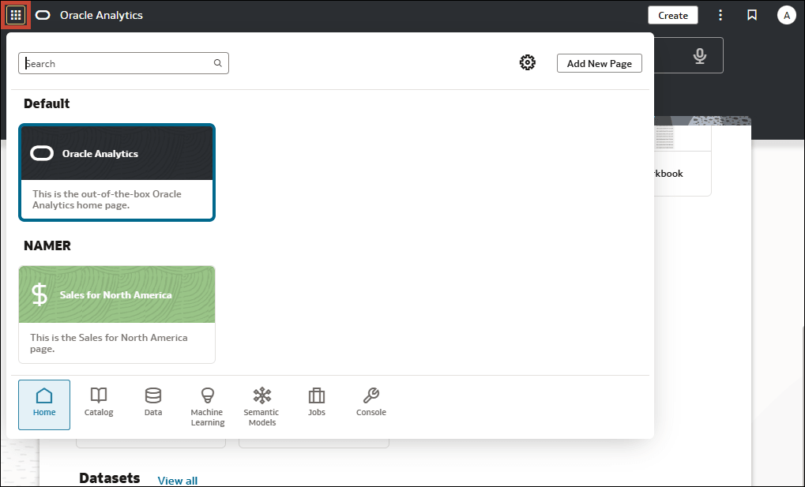805x487 pixels.
Task: Open Machine Learning page
Action: click(208, 407)
